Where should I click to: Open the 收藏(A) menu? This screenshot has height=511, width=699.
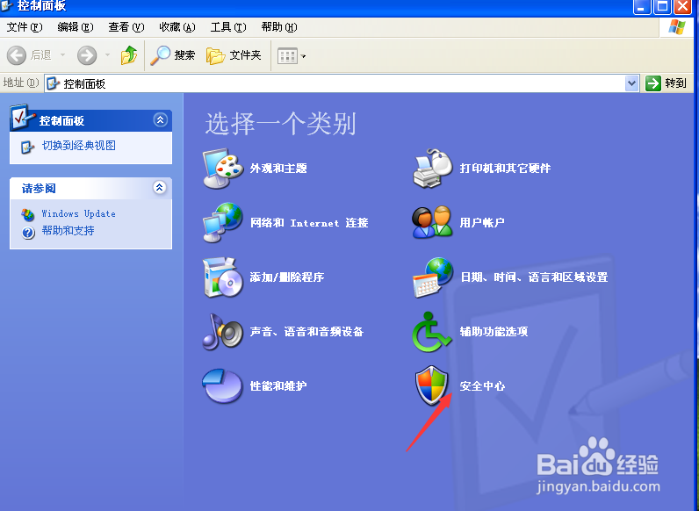[x=177, y=27]
